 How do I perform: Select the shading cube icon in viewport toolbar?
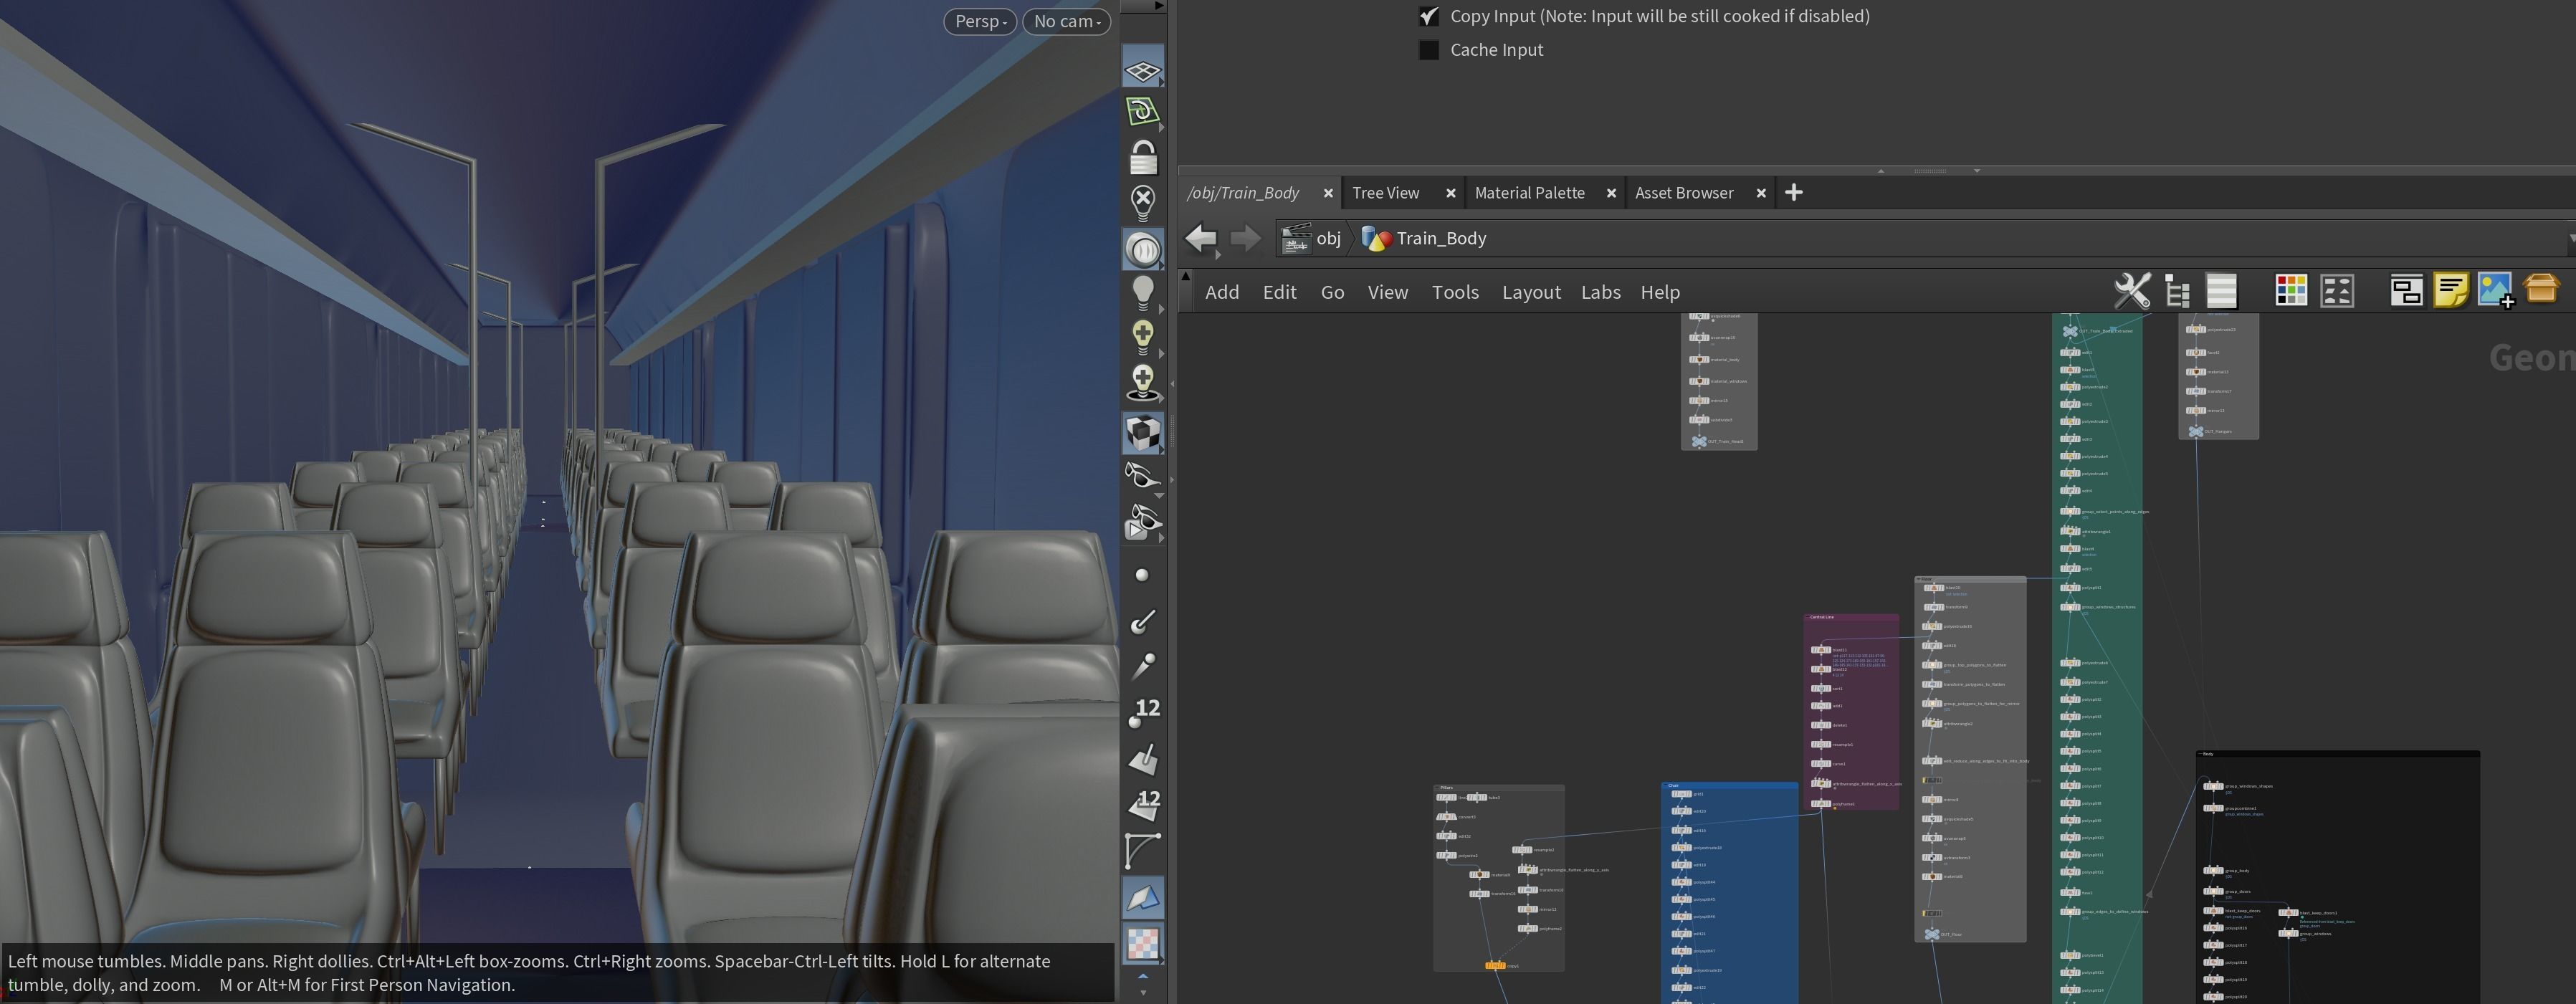click(1143, 432)
